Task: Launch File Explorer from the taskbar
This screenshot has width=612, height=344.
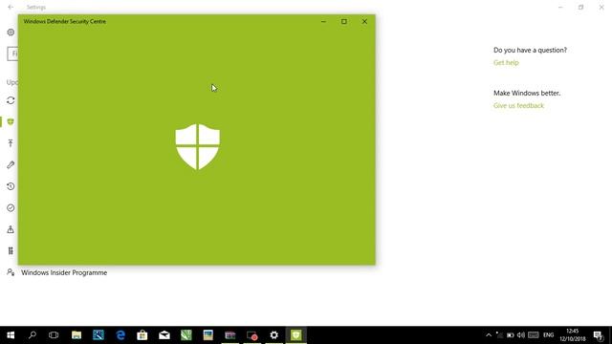Action: click(76, 335)
